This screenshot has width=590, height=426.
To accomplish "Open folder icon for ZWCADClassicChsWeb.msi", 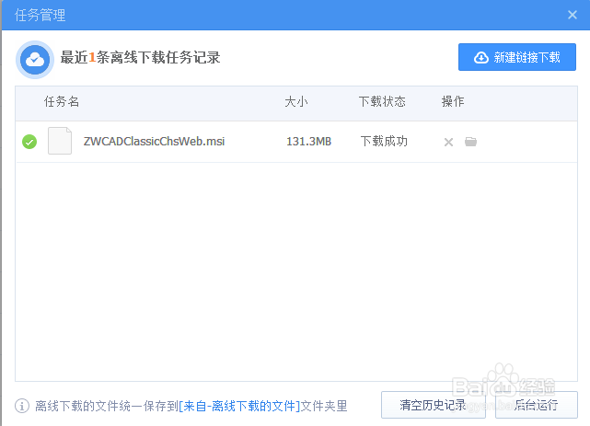I will click(470, 142).
